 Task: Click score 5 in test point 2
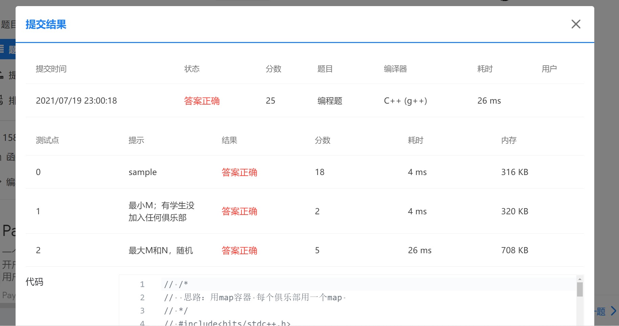click(317, 250)
